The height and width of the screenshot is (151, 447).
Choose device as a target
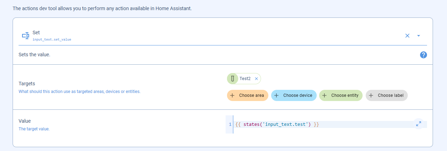(x=294, y=95)
